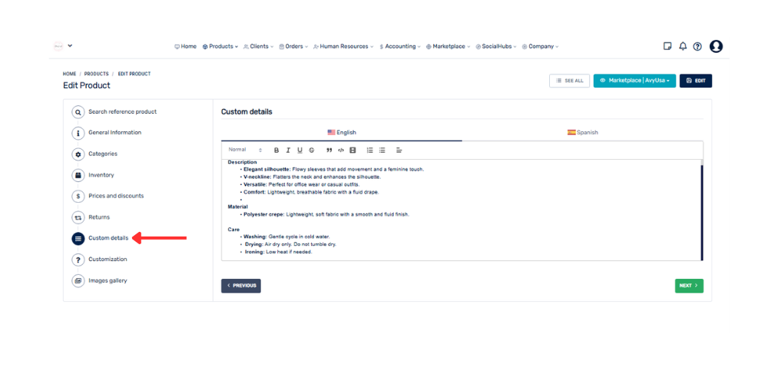Apply italic formatting in the editor

(x=288, y=150)
